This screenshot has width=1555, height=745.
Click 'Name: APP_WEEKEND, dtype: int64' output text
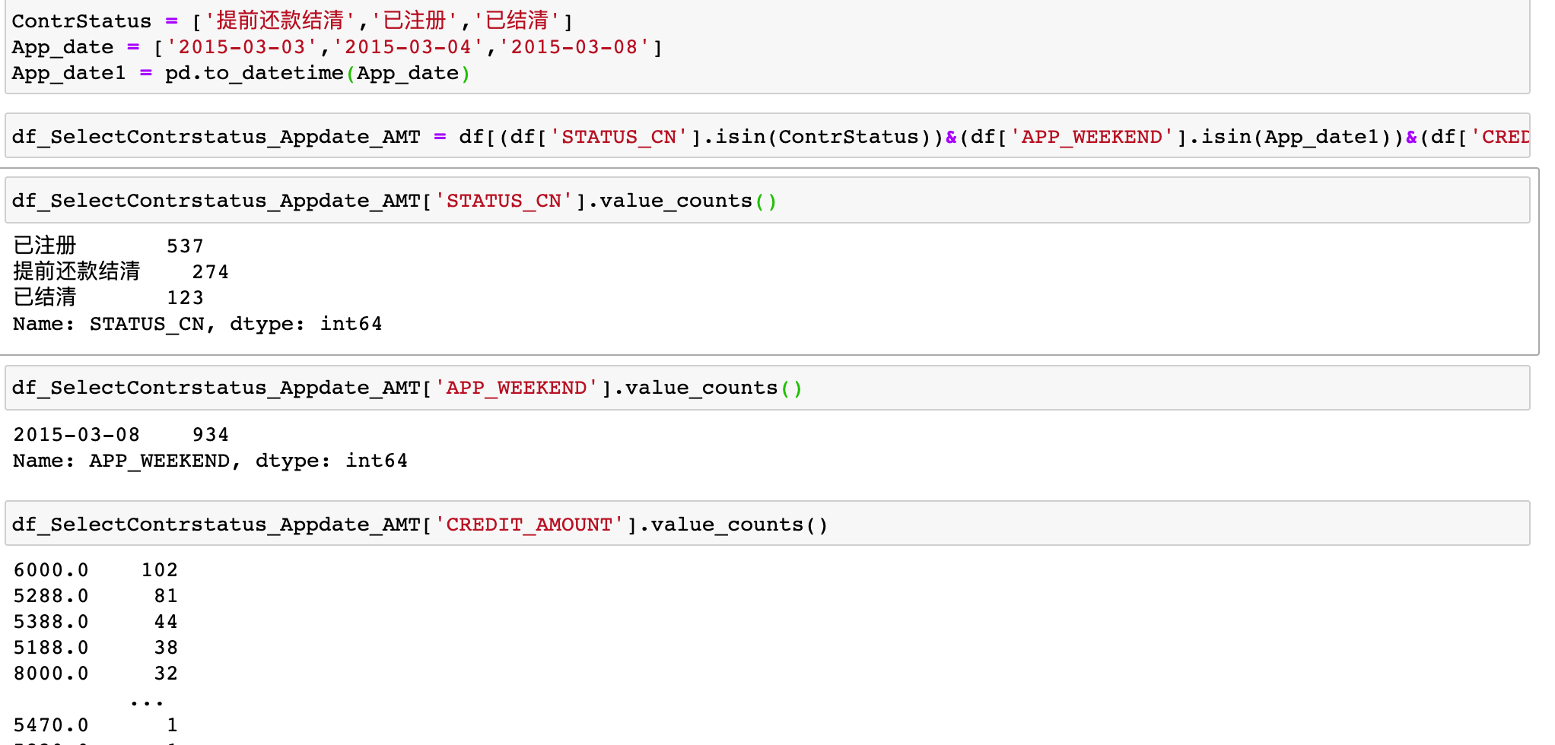(211, 461)
